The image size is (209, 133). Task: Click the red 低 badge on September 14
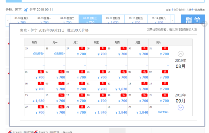(165, 83)
